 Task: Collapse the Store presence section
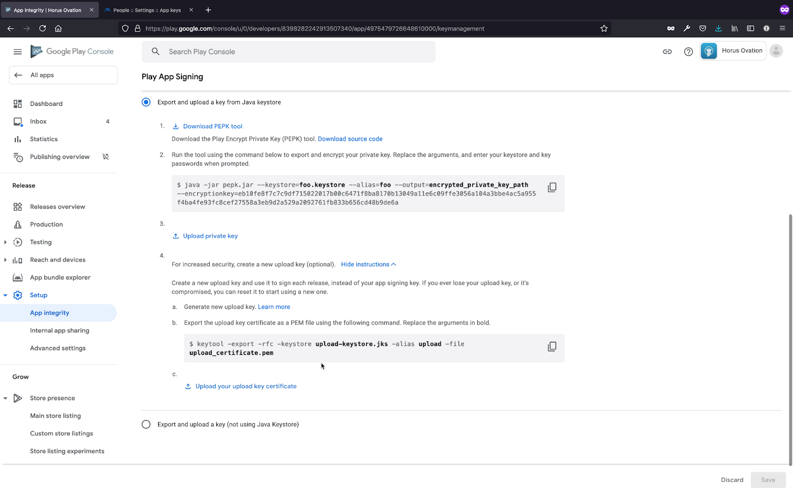pos(5,398)
